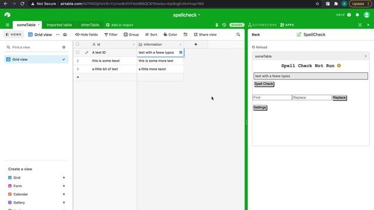Click the Spell Check button
Screen dimensions: 374x210
pyautogui.click(x=264, y=84)
